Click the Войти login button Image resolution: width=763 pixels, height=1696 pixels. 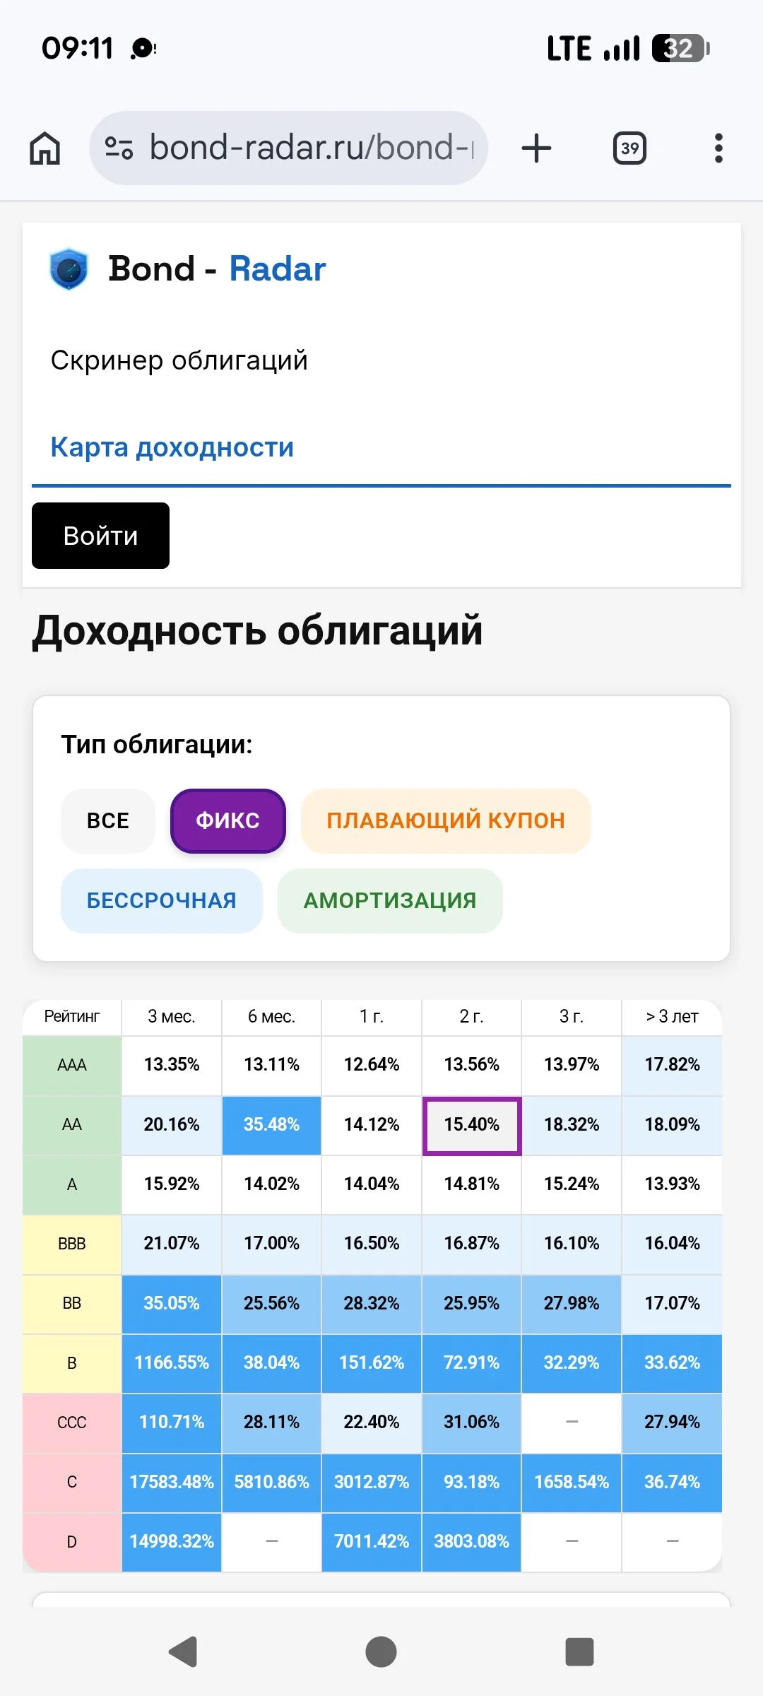pyautogui.click(x=100, y=536)
